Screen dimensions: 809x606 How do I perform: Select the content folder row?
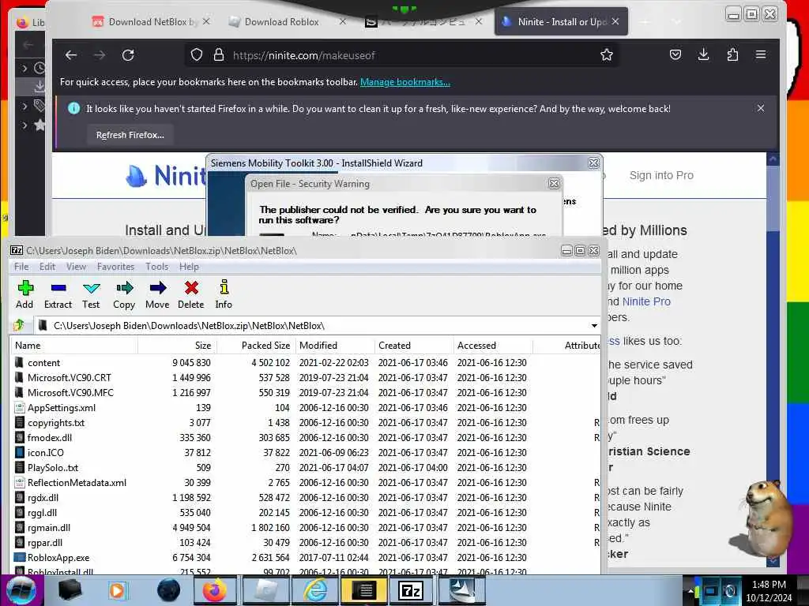click(x=306, y=363)
